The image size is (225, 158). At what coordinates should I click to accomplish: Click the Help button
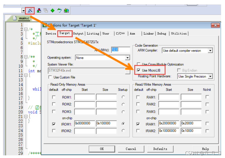pyautogui.click(x=205, y=149)
